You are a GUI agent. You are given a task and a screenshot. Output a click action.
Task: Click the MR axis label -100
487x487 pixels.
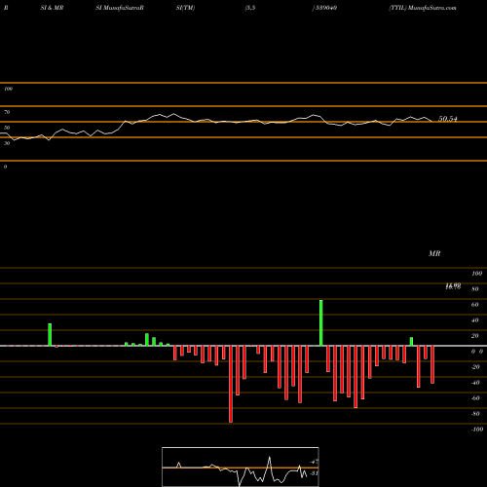pyautogui.click(x=477, y=430)
